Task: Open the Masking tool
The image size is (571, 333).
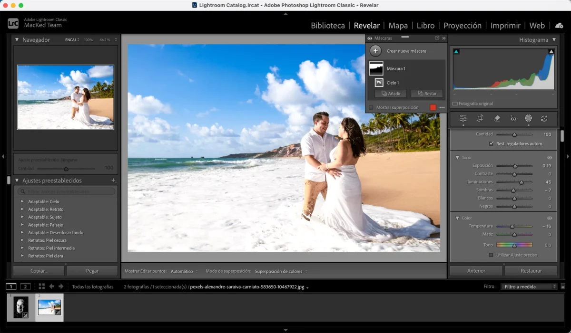Action: (528, 118)
